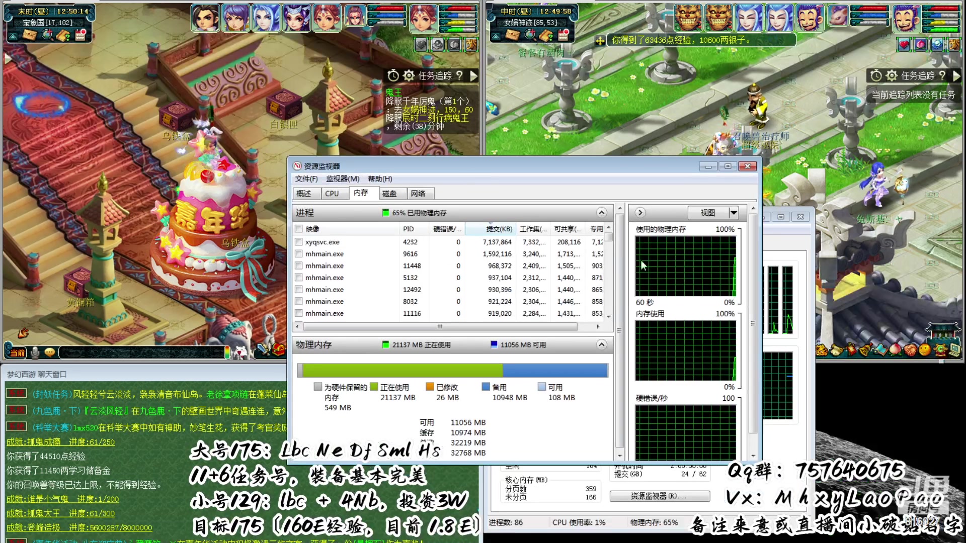Toggle the 映像 select-all header checkbox
Screen dimensions: 966x543
299,229
